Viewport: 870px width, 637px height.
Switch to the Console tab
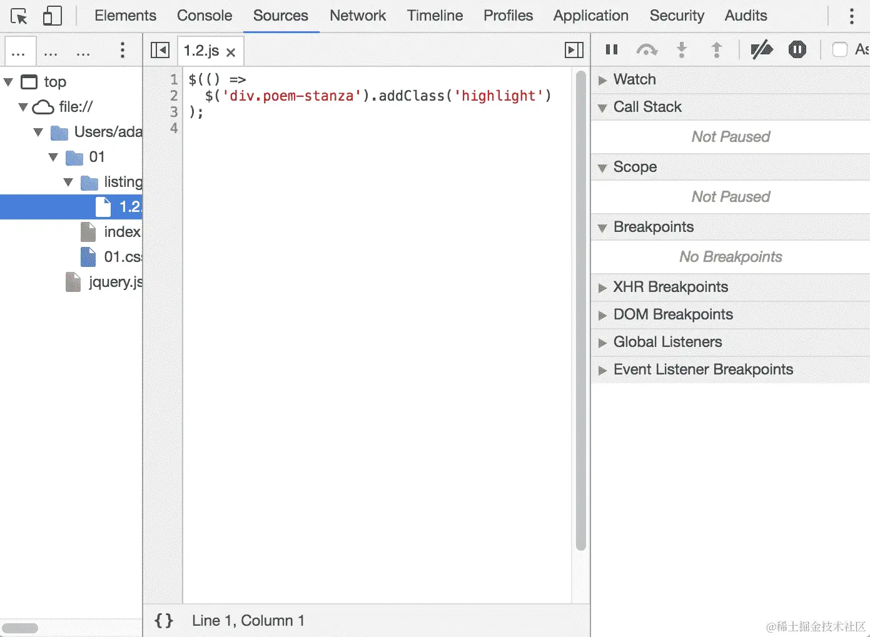tap(205, 16)
